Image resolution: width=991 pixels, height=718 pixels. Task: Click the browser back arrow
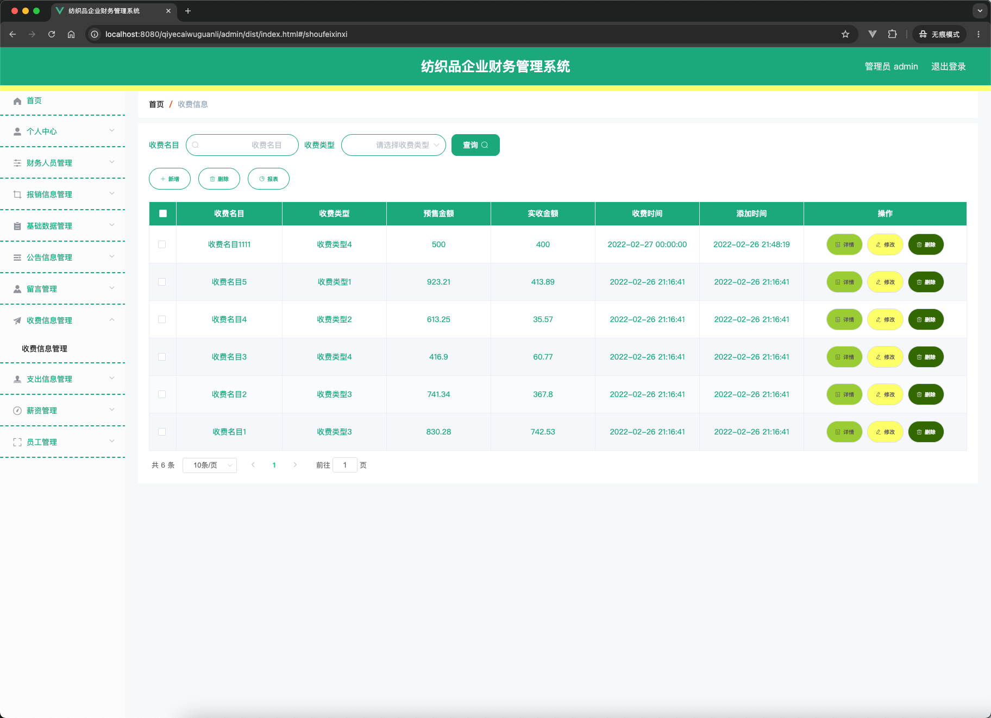tap(12, 34)
